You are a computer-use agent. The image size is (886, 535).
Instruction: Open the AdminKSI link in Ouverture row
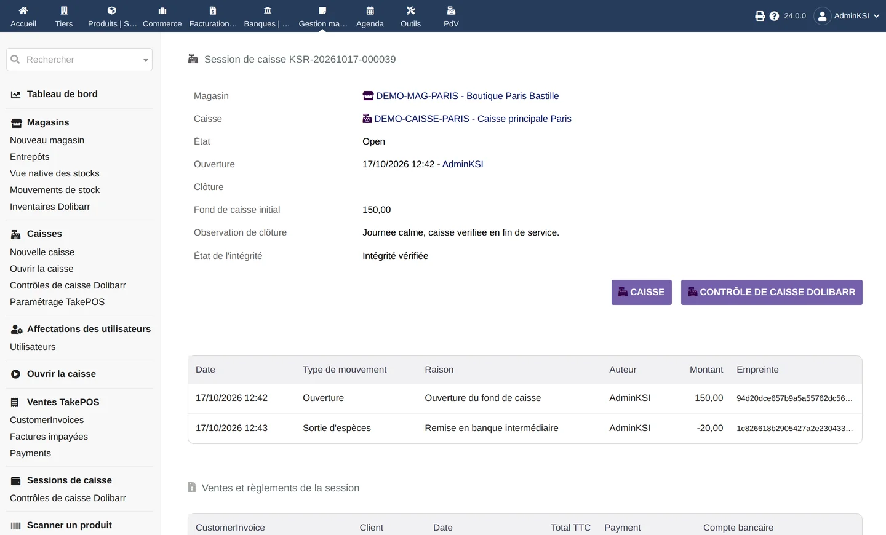click(x=463, y=164)
